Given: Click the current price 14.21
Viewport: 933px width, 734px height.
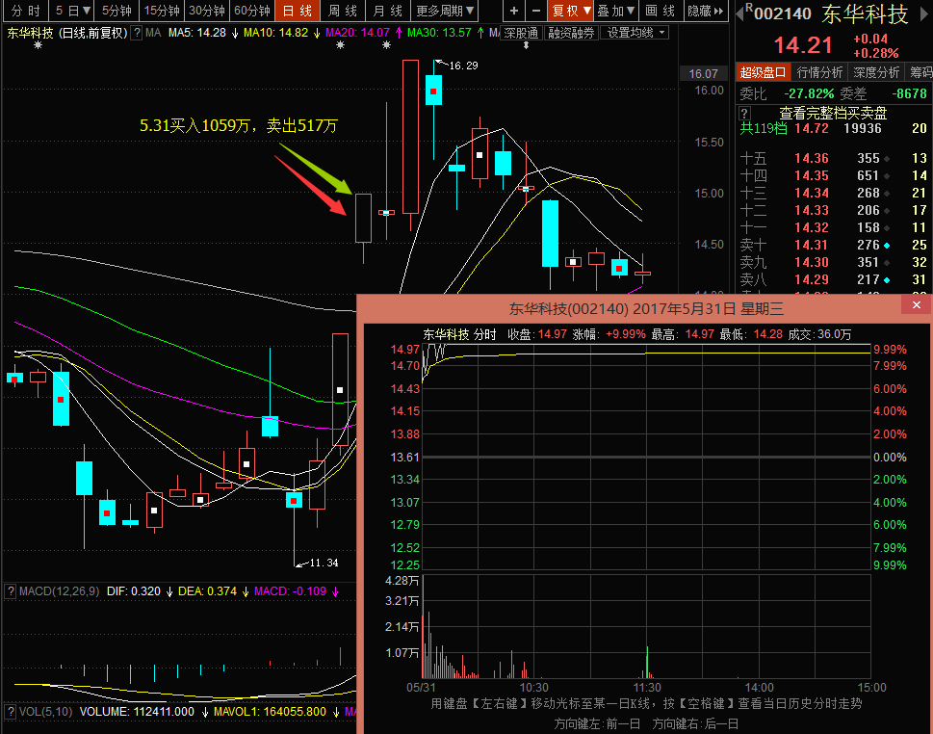Looking at the screenshot, I should click(x=803, y=45).
